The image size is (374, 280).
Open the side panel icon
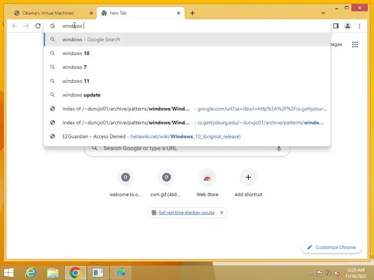point(336,26)
